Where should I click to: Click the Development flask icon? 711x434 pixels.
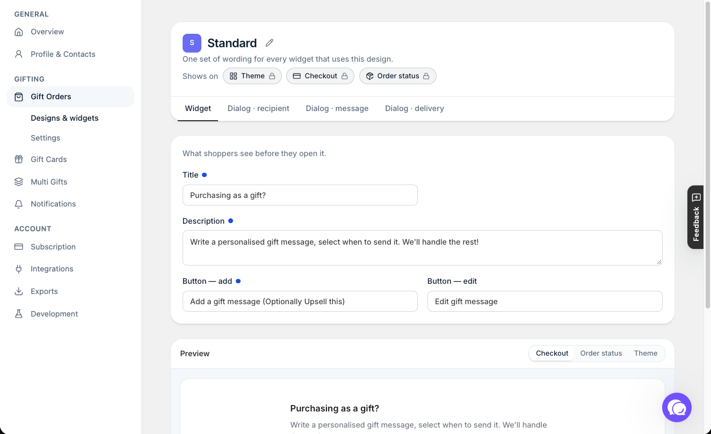[x=19, y=314]
